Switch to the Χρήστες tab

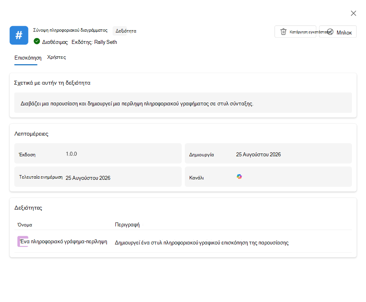pyautogui.click(x=56, y=57)
